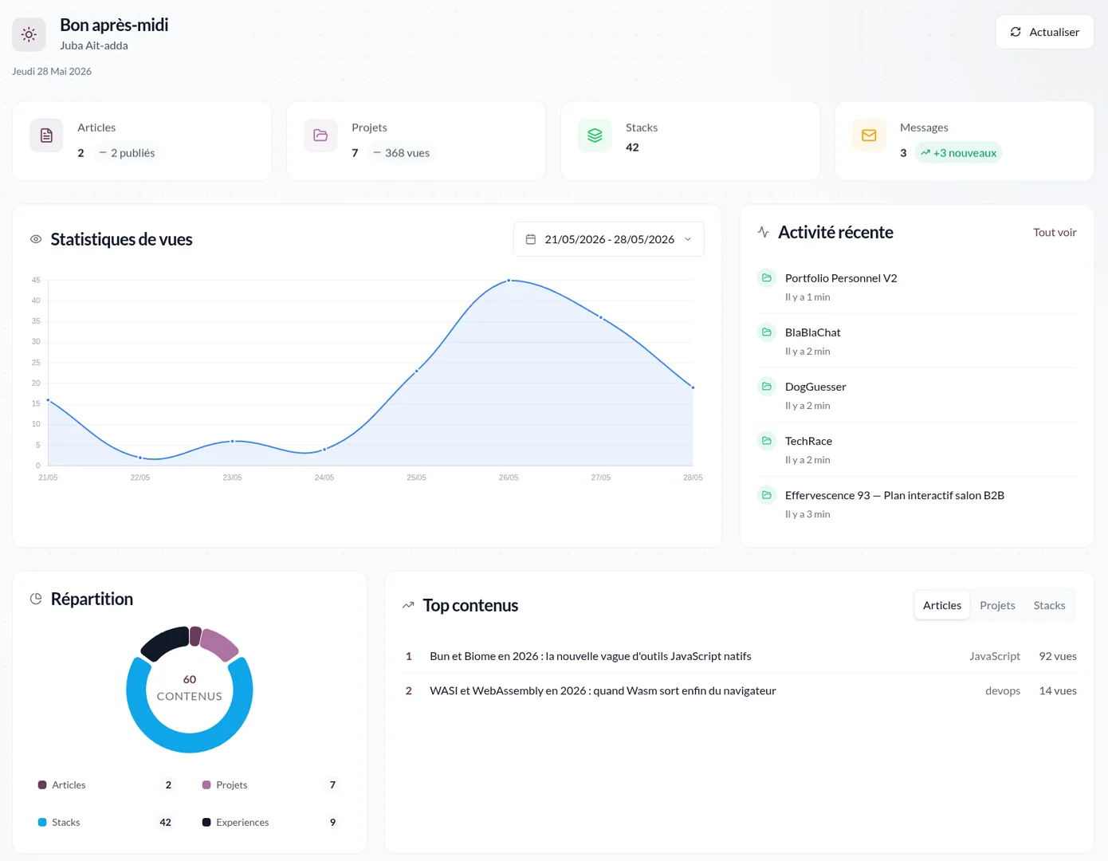
Task: Click the folder icon beside Portfolio Personnel V2
Action: [x=767, y=277]
